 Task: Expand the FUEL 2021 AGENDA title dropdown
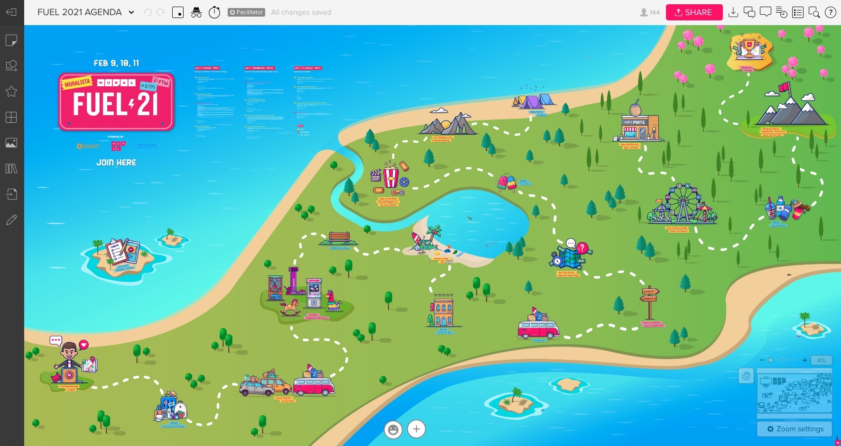pos(131,12)
